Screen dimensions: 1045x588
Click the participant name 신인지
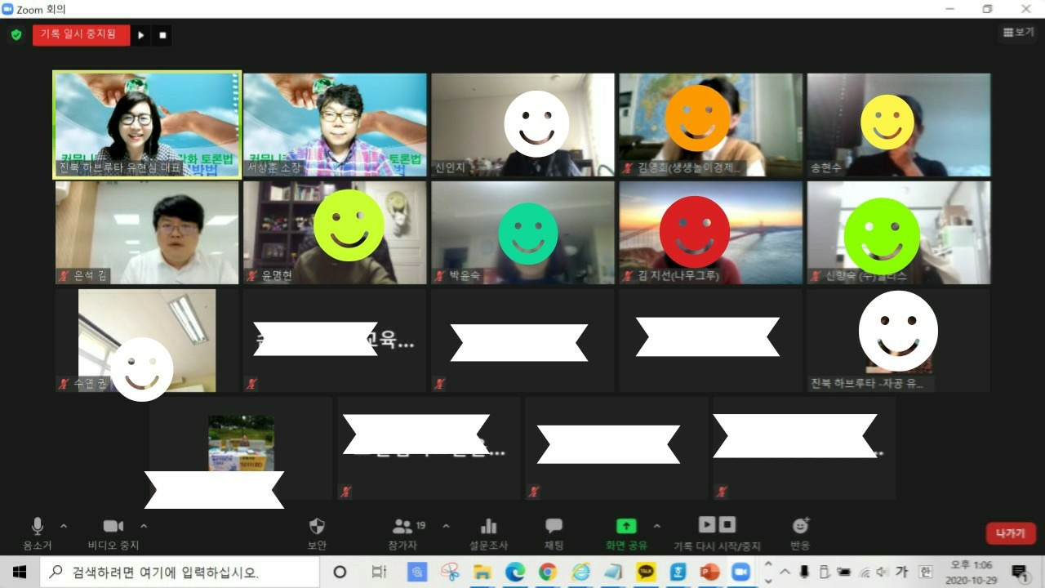click(450, 168)
